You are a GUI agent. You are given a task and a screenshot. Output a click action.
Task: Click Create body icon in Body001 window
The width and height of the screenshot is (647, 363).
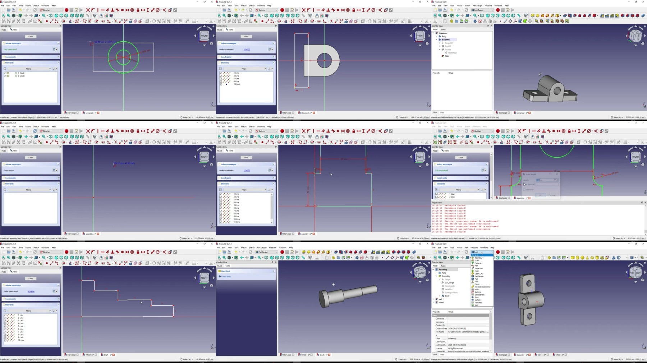pyautogui.click(x=475, y=21)
